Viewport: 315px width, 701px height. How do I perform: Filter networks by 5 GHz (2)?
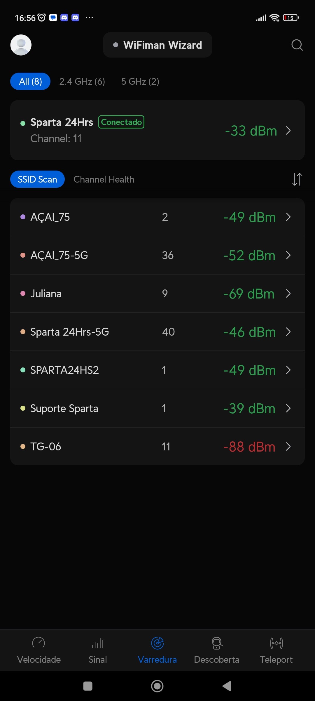point(140,81)
